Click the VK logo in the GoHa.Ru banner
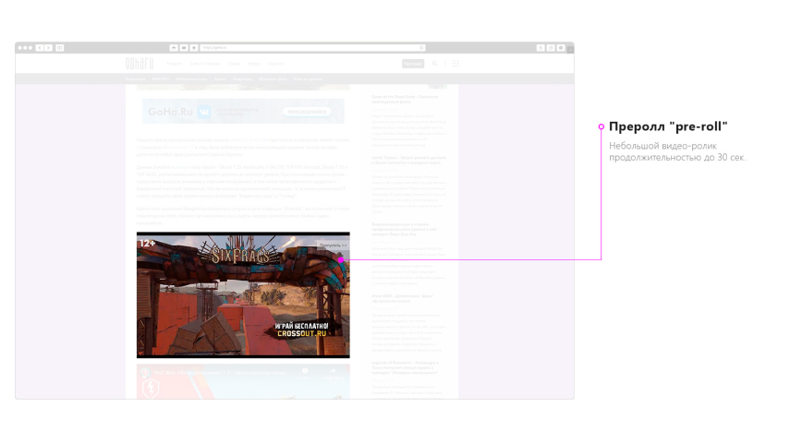The height and width of the screenshot is (443, 790). [x=204, y=112]
